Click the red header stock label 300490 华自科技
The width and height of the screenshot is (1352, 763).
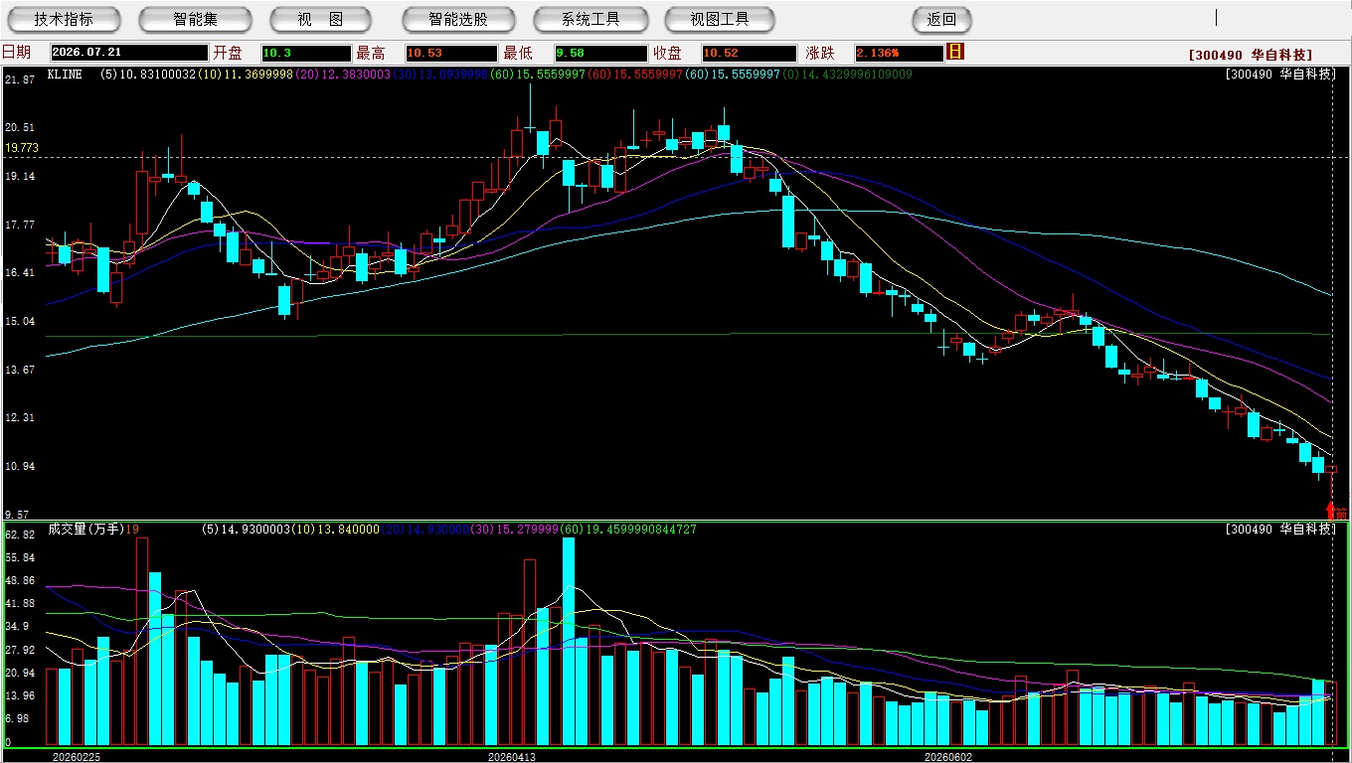click(1251, 55)
